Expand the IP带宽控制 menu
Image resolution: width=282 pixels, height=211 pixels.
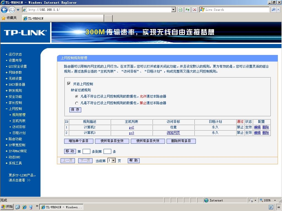[x=17, y=145]
